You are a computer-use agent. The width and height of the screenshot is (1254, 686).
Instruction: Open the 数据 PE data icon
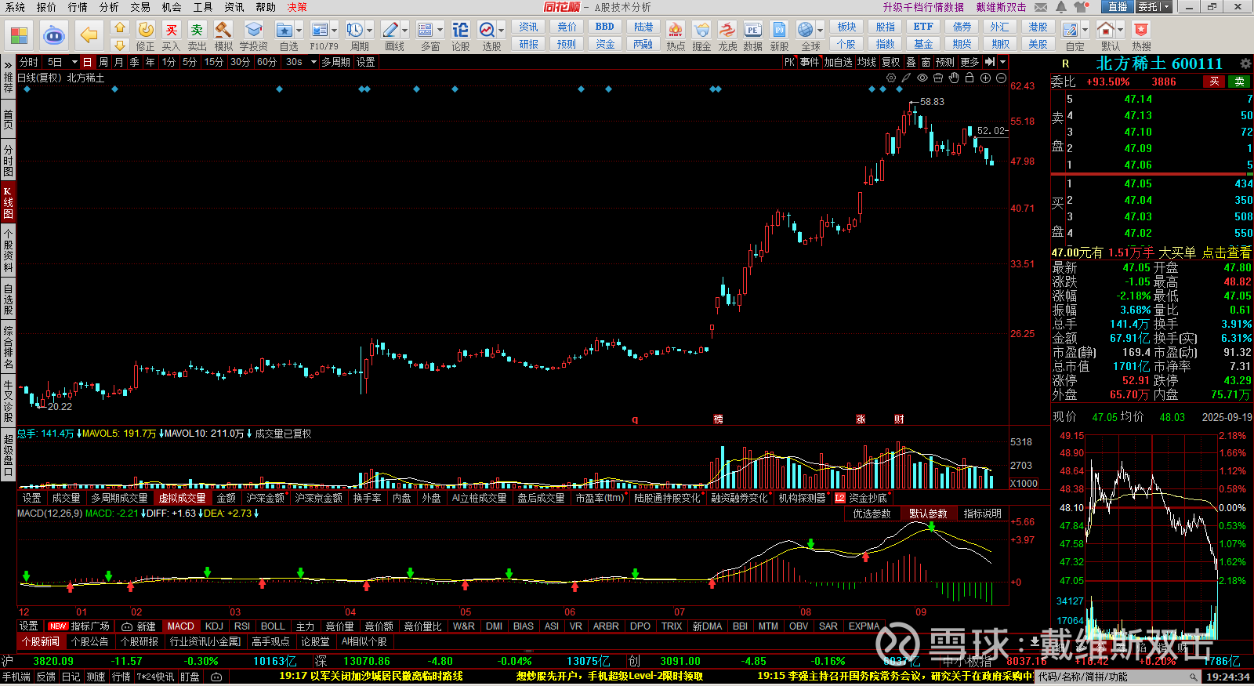(753, 30)
